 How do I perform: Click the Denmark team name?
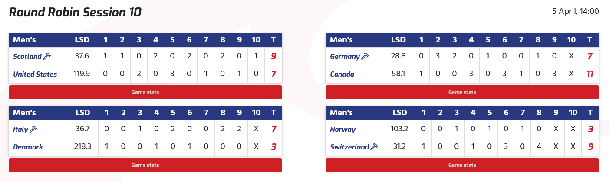28,147
